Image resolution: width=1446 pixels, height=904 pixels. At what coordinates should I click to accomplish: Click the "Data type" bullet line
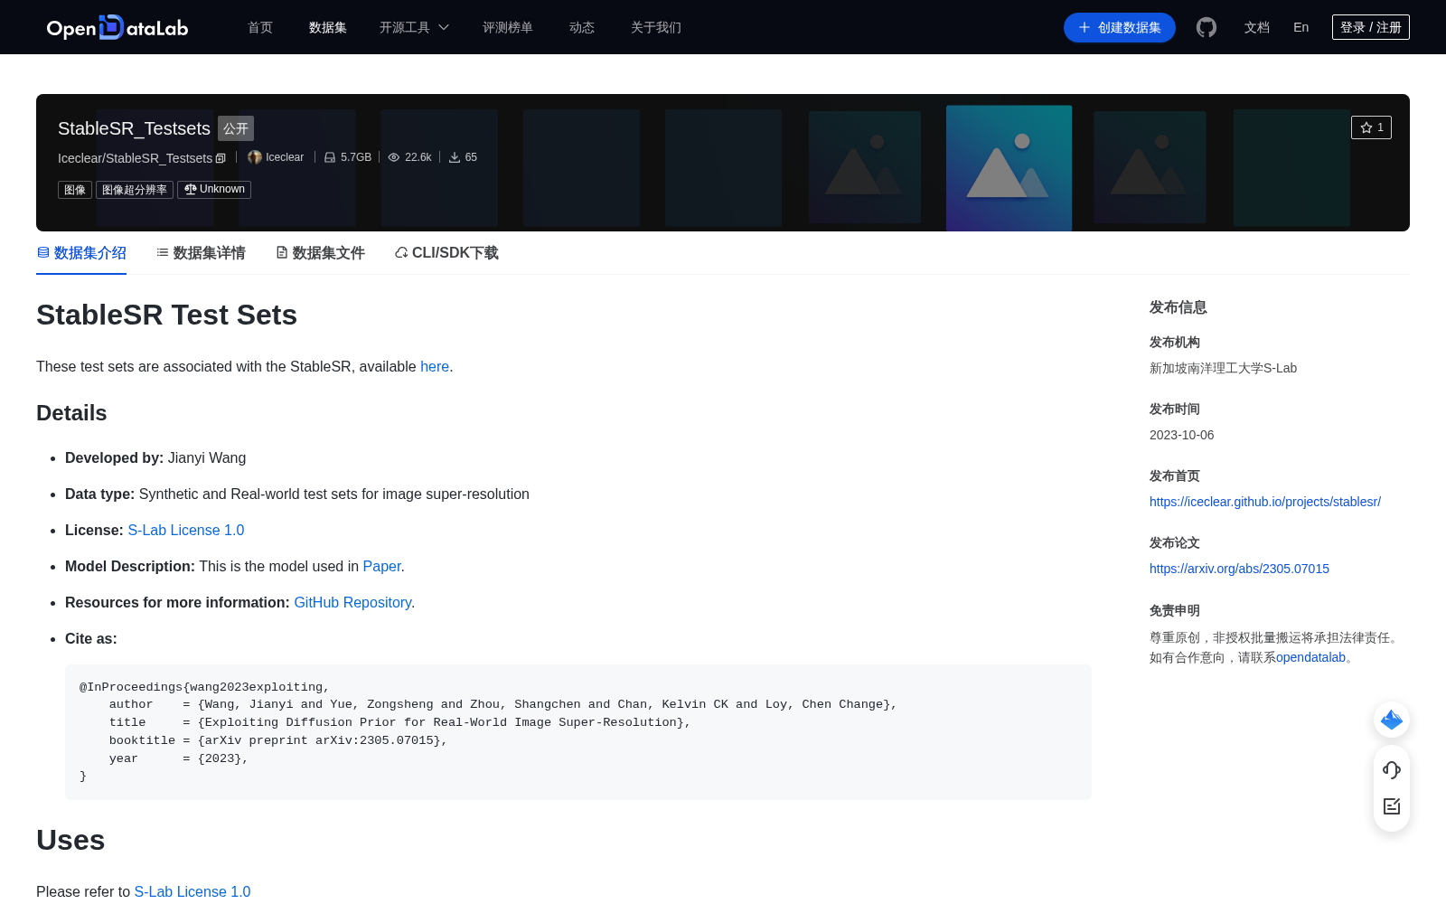(x=297, y=494)
